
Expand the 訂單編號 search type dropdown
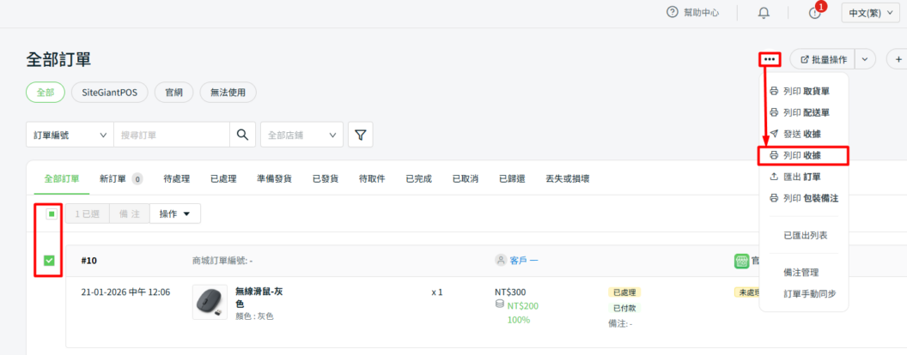[x=69, y=135]
